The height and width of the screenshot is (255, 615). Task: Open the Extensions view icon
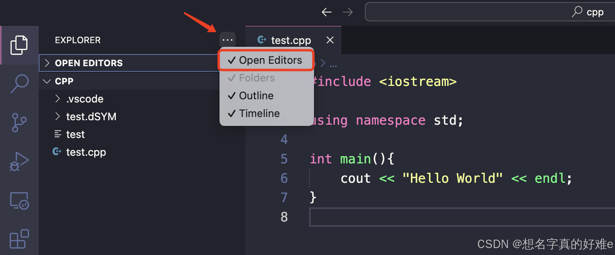[19, 239]
